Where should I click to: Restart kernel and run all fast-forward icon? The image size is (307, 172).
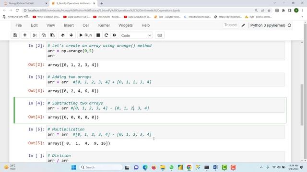[x=115, y=35]
